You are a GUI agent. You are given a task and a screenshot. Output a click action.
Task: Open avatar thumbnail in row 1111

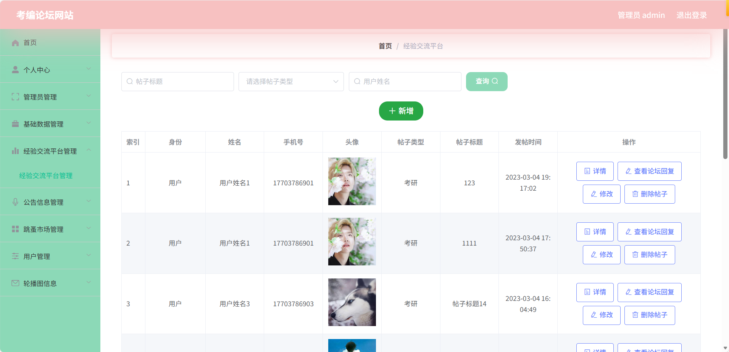(352, 242)
